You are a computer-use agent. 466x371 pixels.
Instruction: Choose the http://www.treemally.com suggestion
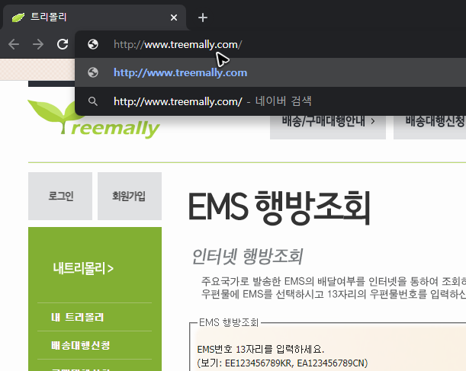point(271,72)
